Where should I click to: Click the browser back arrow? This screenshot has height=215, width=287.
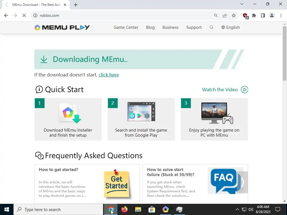pyautogui.click(x=6, y=16)
